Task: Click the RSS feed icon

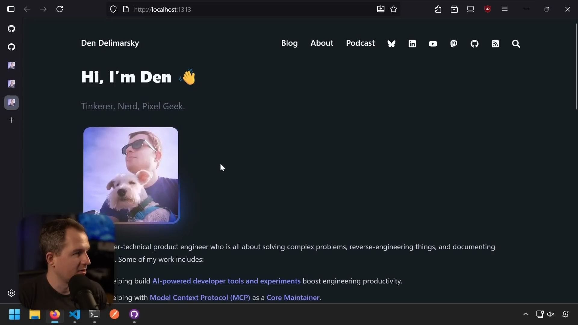Action: coord(495,44)
